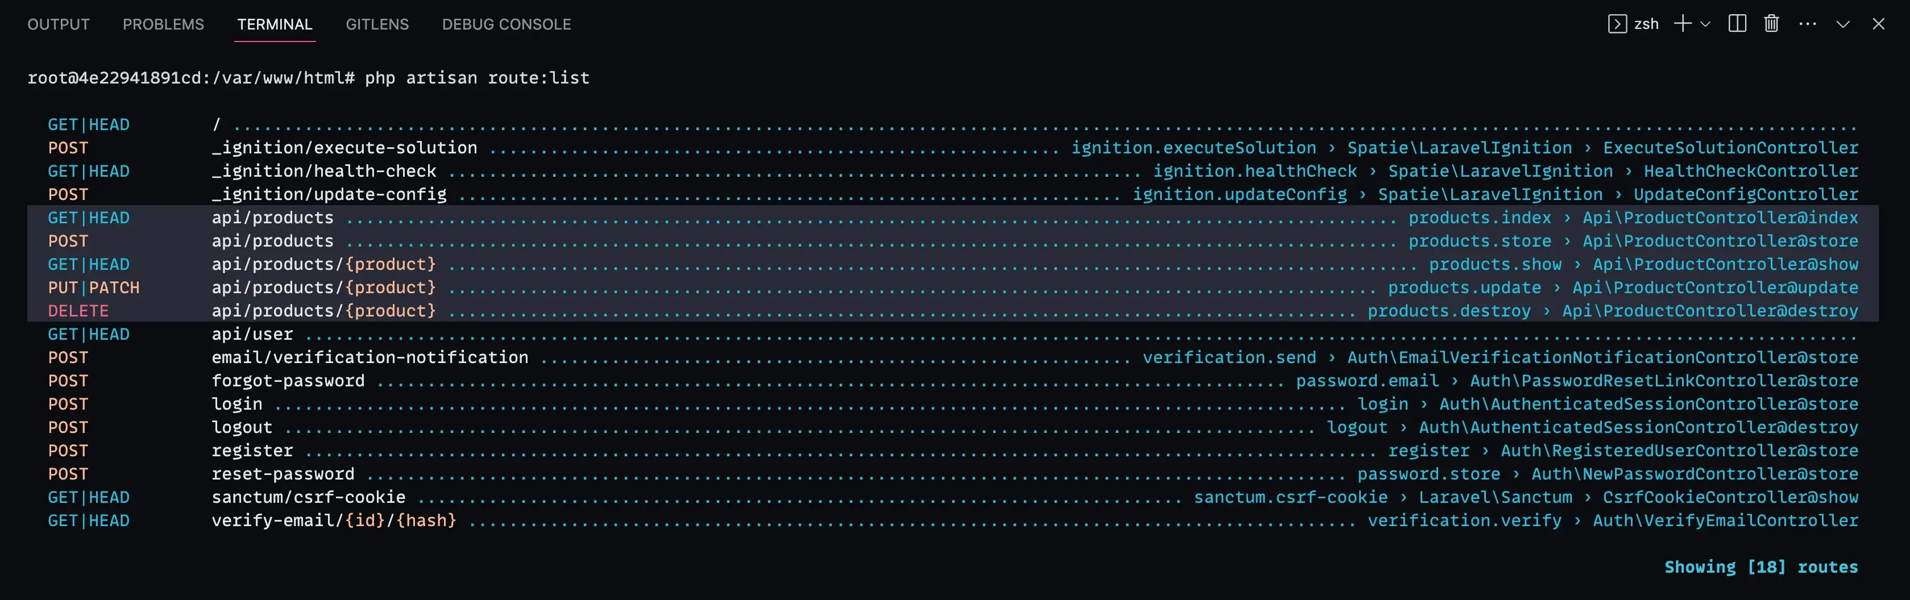This screenshot has height=600, width=1910.
Task: Click the products.index route name
Action: click(x=1480, y=217)
